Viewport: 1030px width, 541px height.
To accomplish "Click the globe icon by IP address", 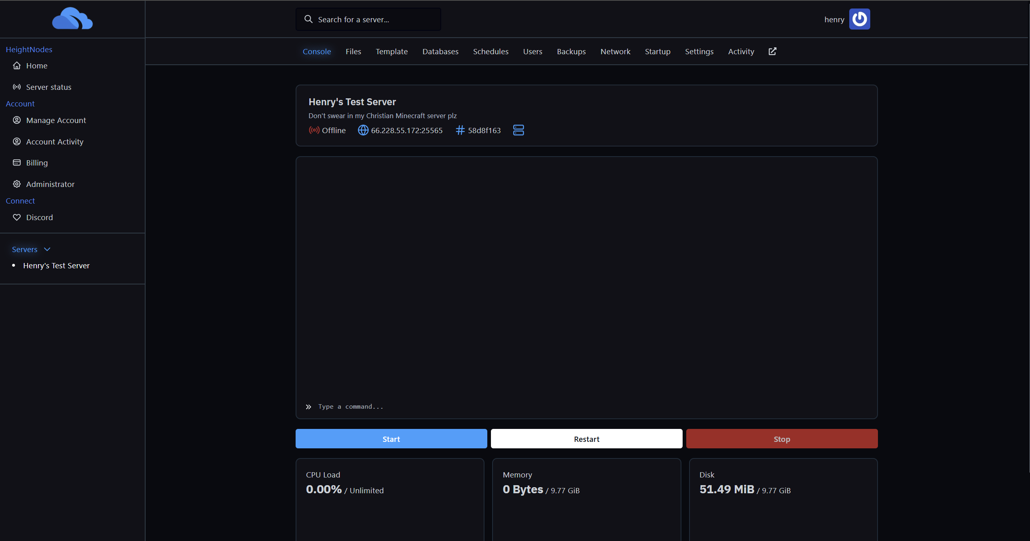I will point(363,130).
